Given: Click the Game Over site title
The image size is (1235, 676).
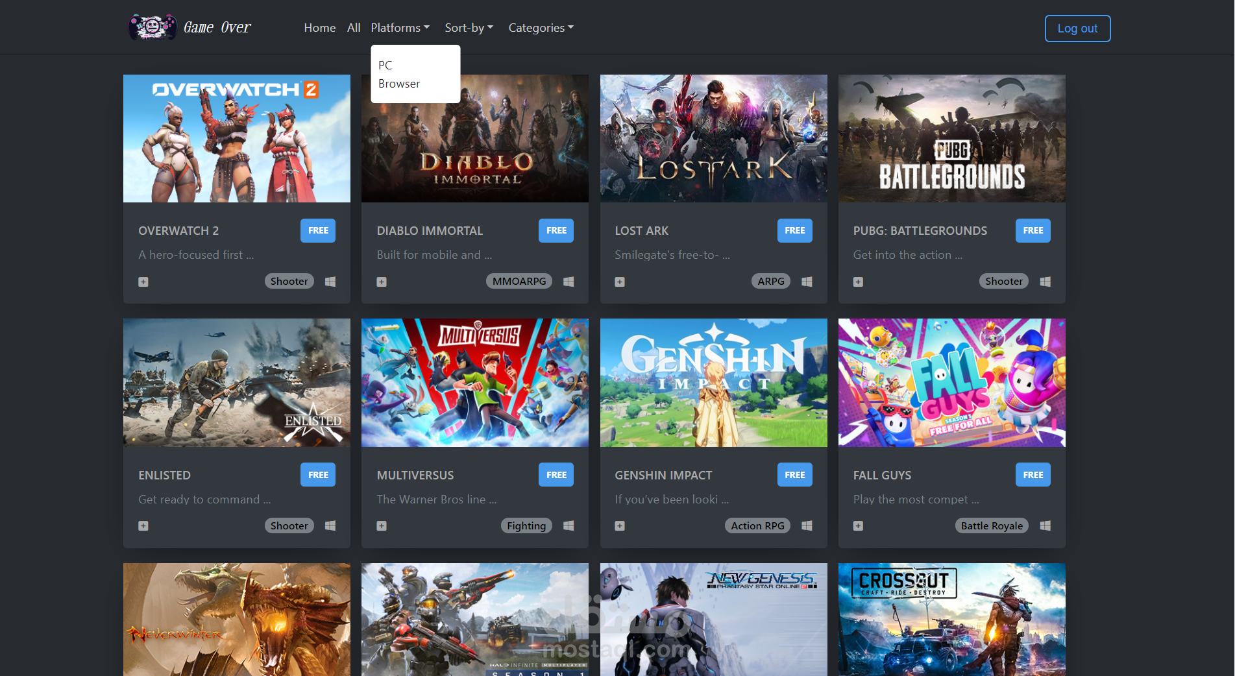Looking at the screenshot, I should 217,27.
